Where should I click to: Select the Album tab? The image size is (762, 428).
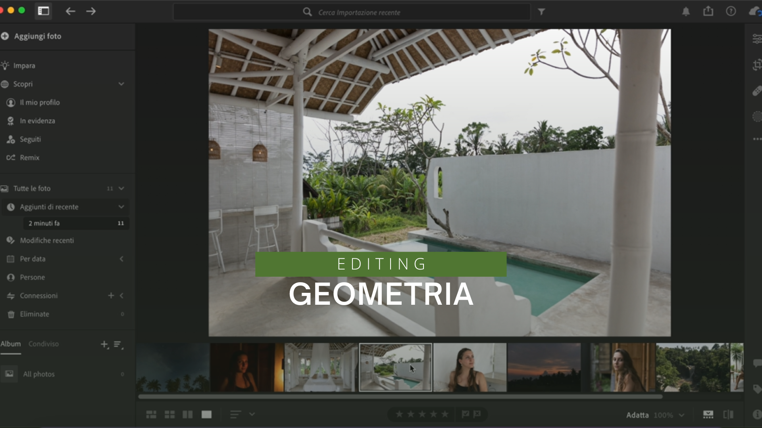coord(11,344)
